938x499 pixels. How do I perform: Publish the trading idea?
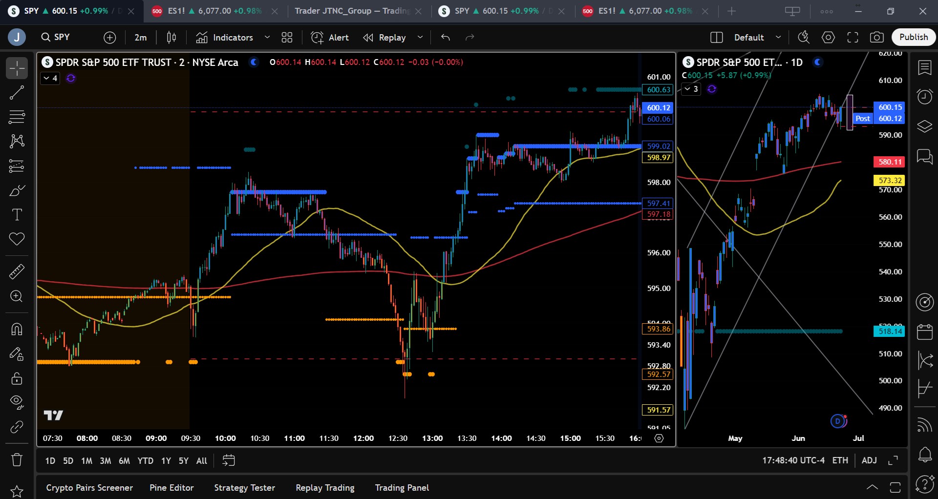pyautogui.click(x=914, y=37)
